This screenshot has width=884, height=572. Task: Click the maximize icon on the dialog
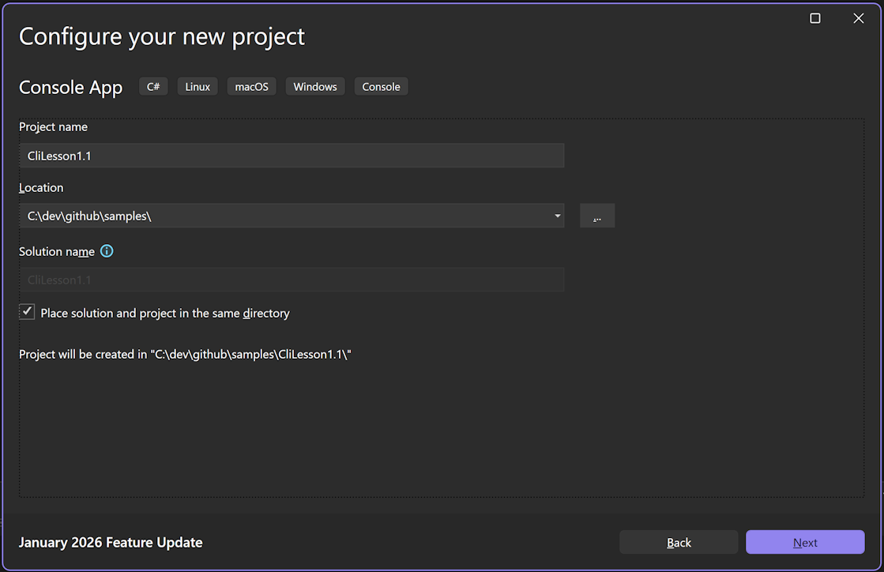[814, 17]
